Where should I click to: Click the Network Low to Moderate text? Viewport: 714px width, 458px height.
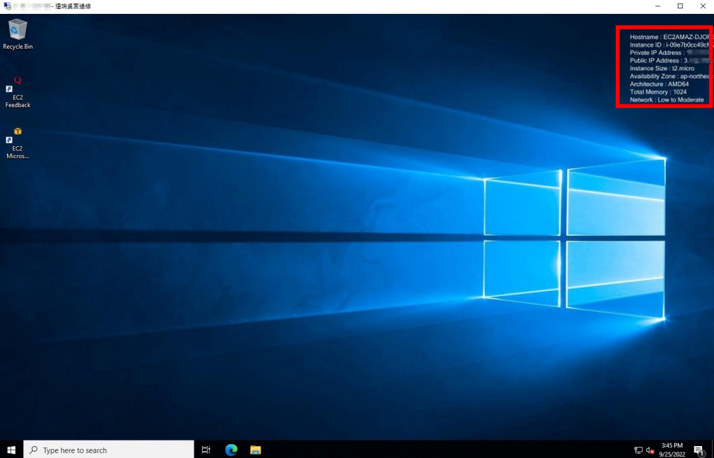tap(667, 100)
